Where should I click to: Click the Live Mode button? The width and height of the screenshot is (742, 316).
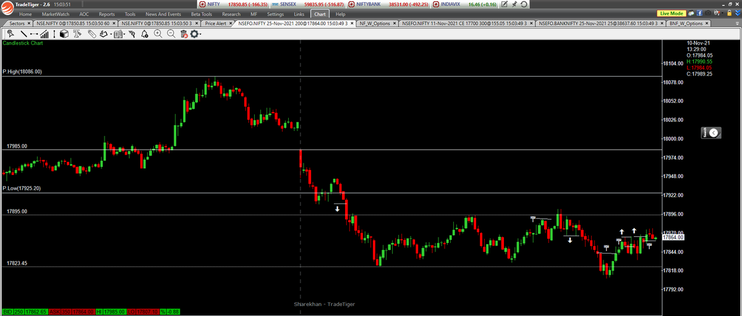click(671, 13)
